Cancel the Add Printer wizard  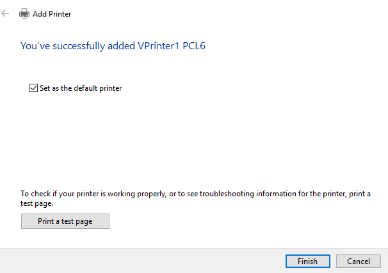[x=359, y=261]
